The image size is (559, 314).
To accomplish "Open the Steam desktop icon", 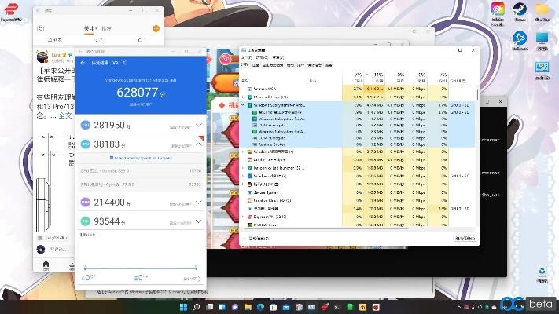I will coord(520,9).
